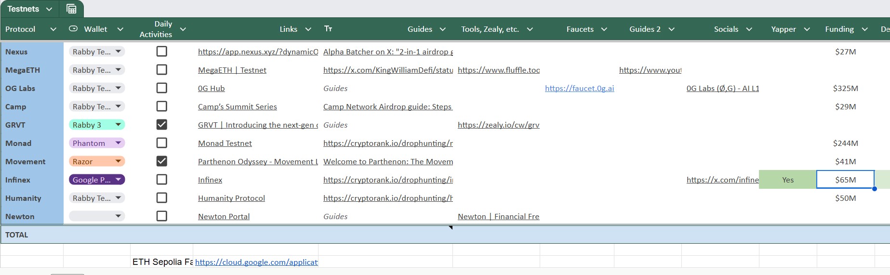
Task: Tick the Daily Activities checkbox for Camp
Action: (162, 106)
